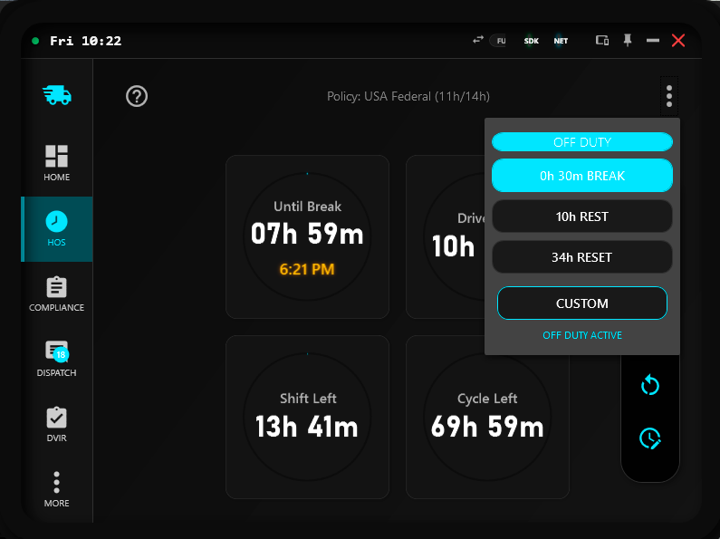Open the HOME dashboard tab
Screen dimensions: 720x539
click(56, 163)
